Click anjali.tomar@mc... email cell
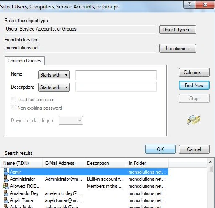Screen dimensions: 215x208 tap(63, 200)
